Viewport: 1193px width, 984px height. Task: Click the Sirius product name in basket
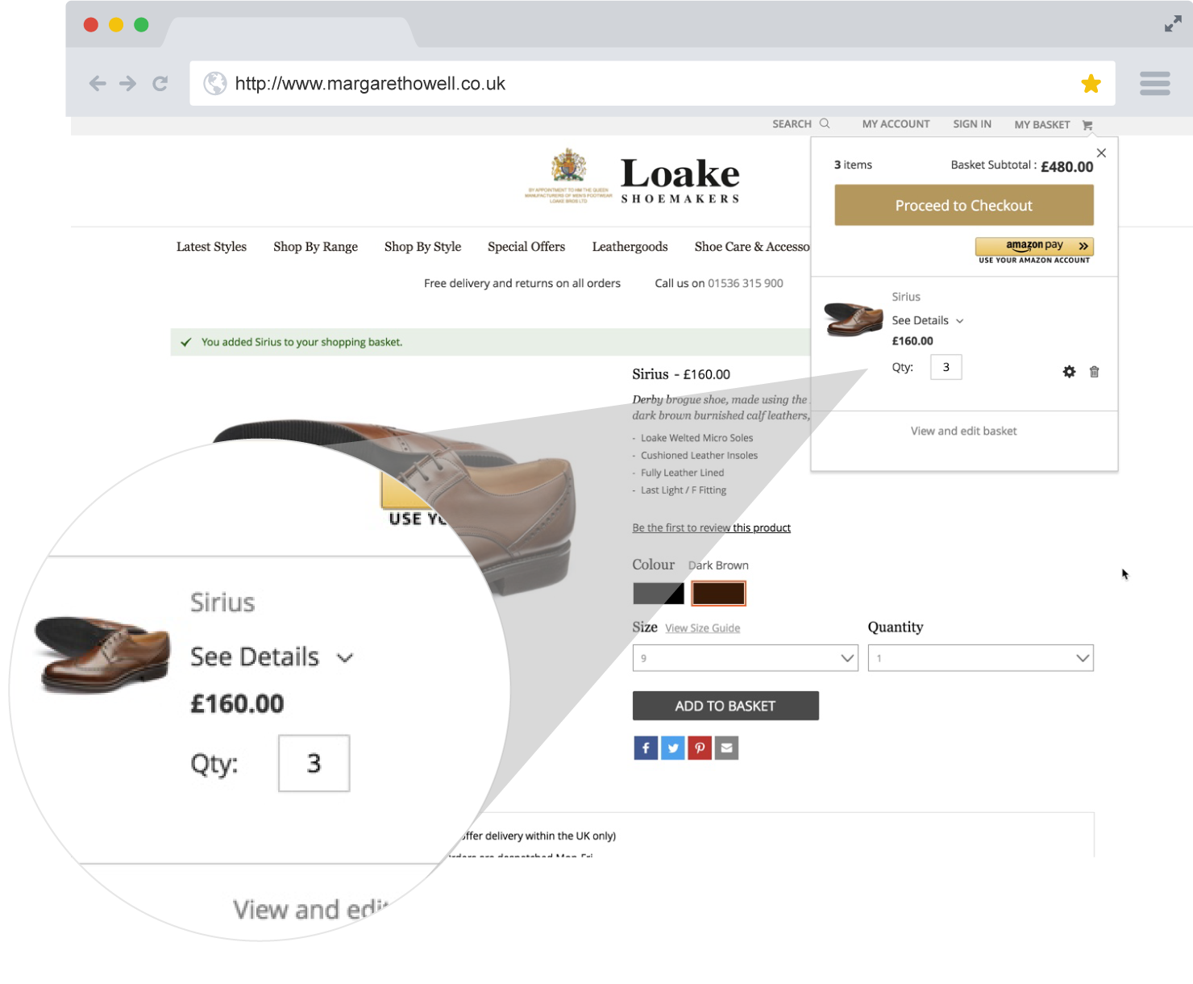tap(906, 297)
